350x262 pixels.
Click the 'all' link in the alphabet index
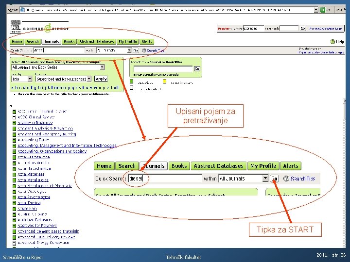(116, 87)
